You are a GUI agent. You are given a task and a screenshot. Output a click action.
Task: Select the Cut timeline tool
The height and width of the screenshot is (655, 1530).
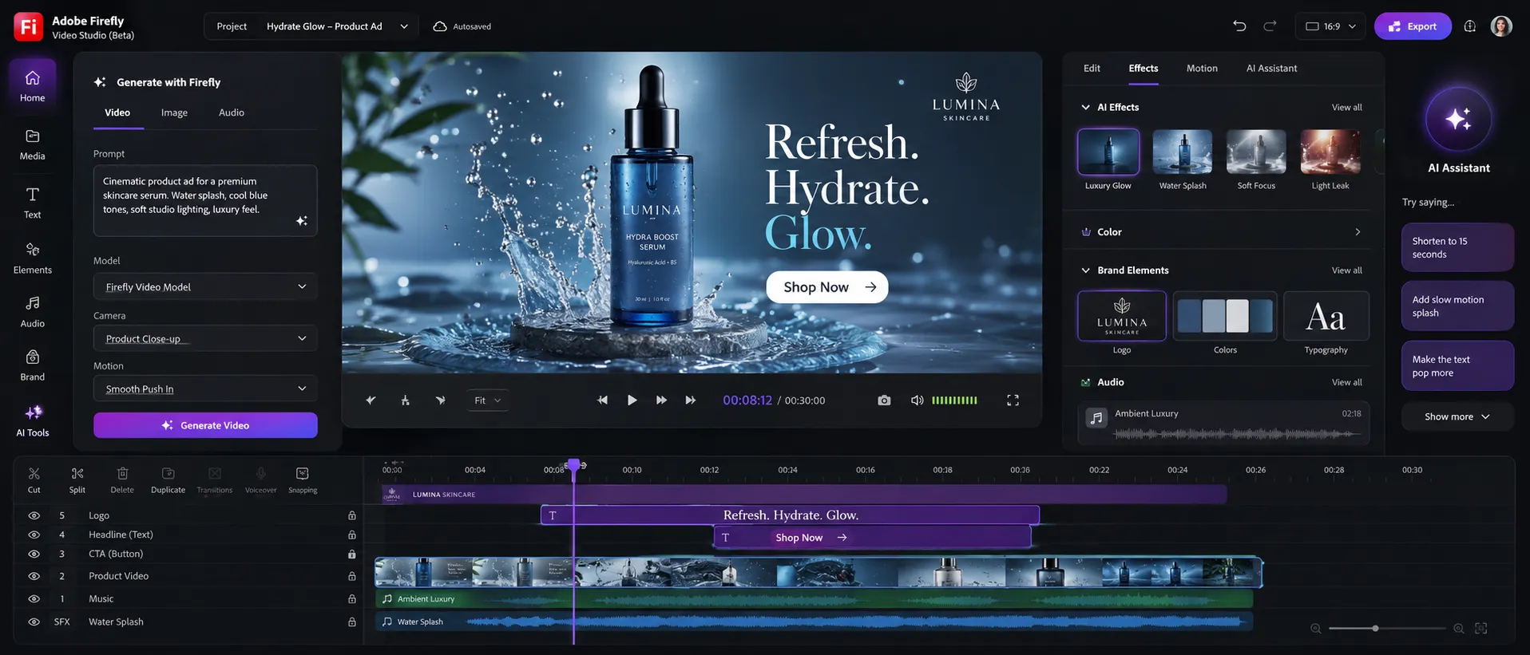34,480
